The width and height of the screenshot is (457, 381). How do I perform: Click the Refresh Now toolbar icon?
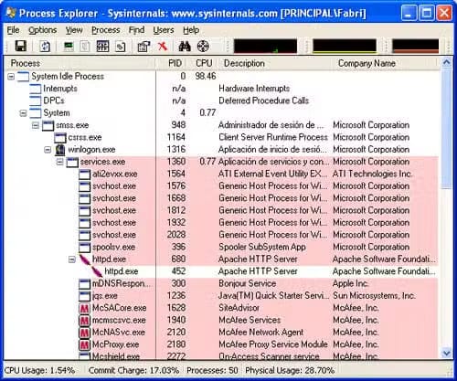pyautogui.click(x=45, y=47)
